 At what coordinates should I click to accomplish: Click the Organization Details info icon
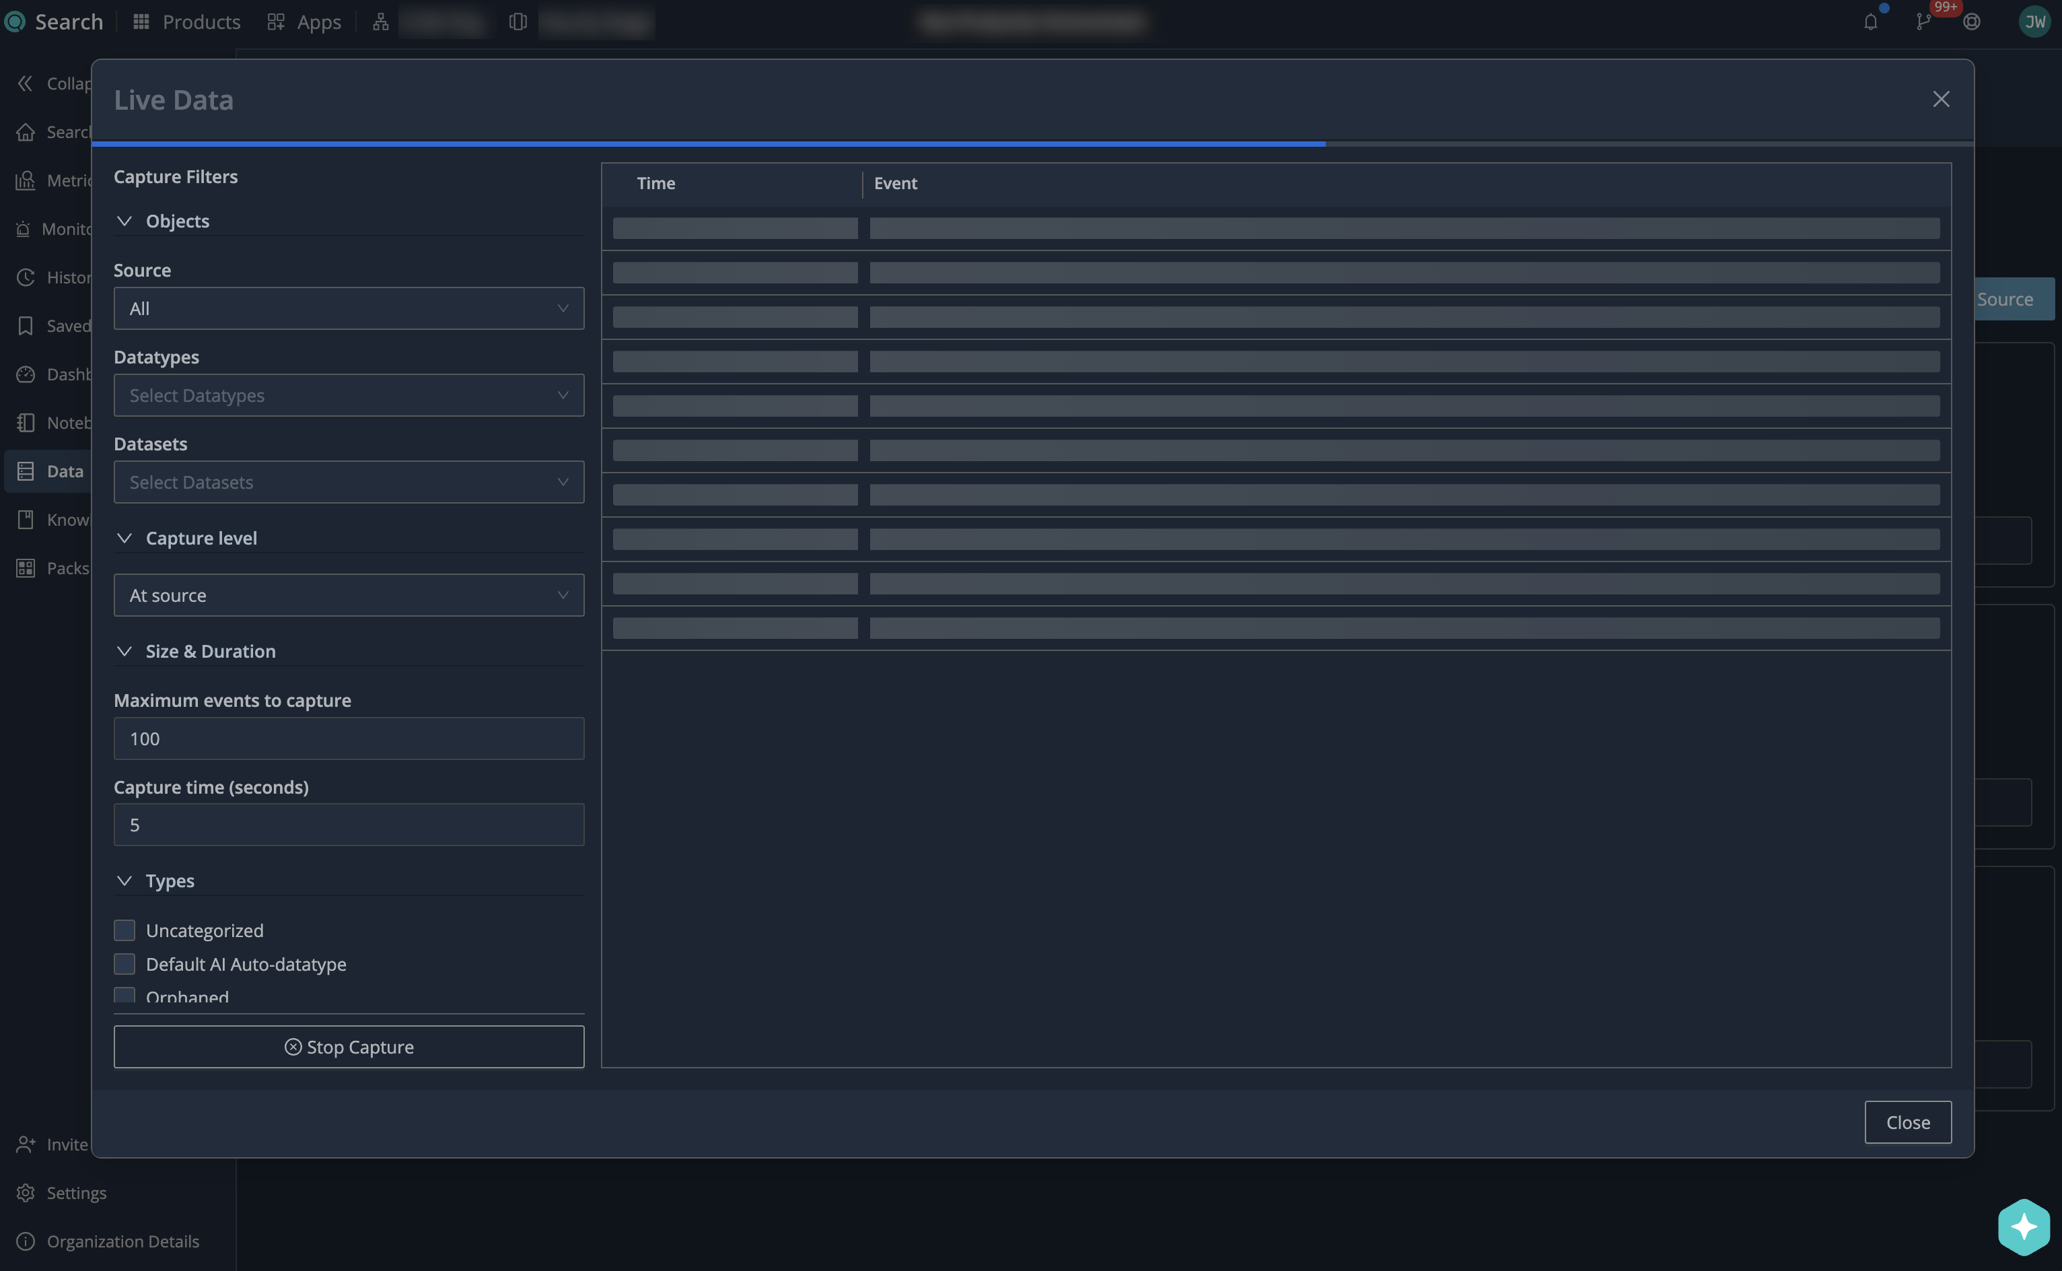(x=25, y=1241)
